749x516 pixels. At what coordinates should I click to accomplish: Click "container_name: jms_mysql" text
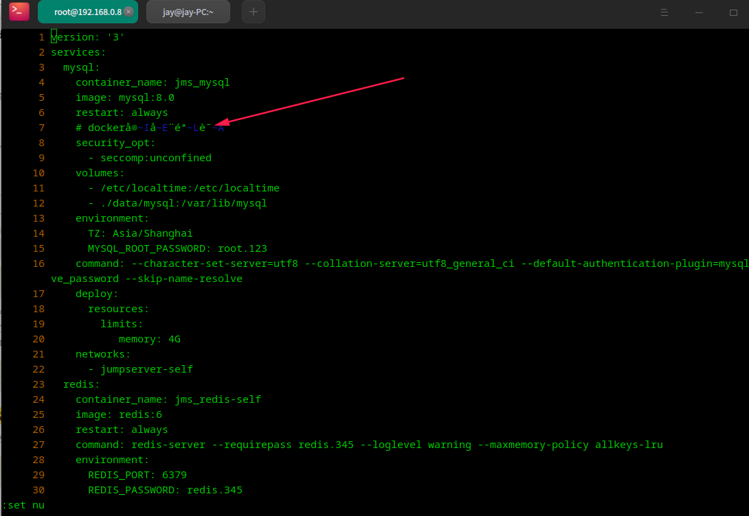(x=153, y=82)
